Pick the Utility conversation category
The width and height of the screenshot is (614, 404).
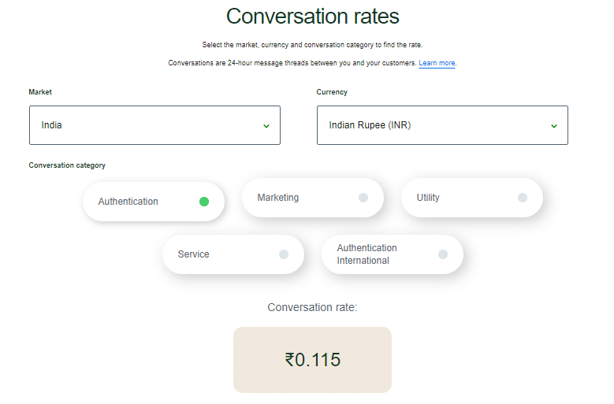pos(429,198)
